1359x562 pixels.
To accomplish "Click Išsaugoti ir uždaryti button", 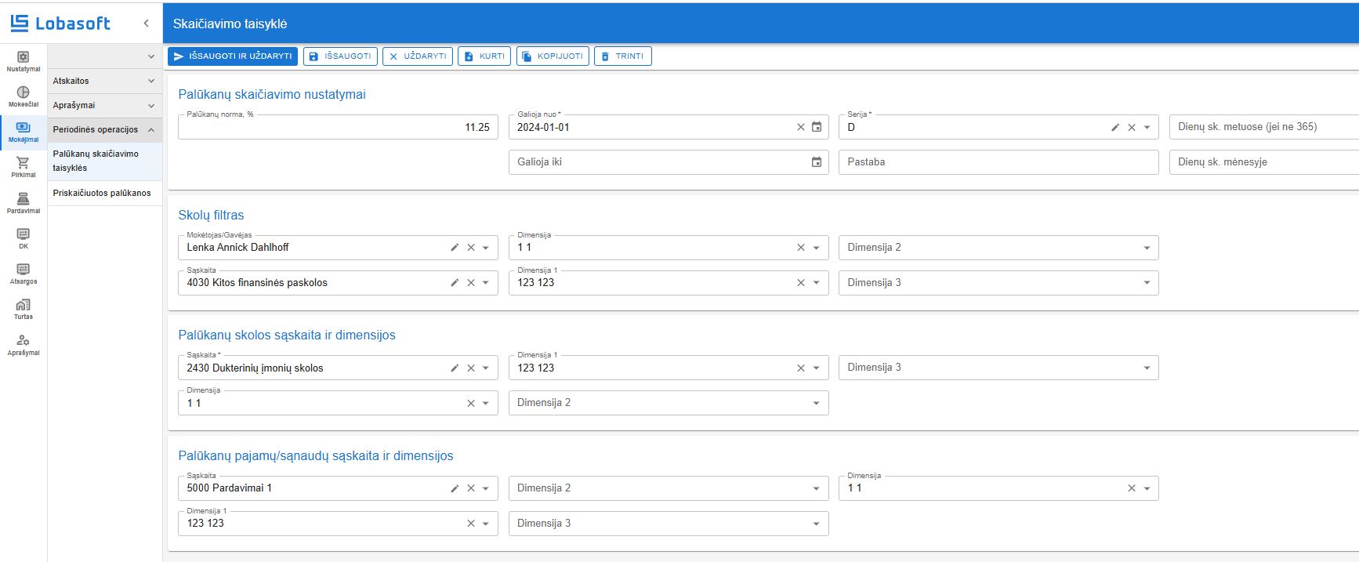I will (233, 56).
